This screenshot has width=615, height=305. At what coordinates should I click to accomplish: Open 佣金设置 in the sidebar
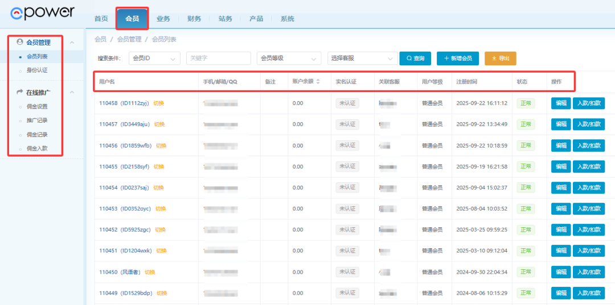[x=37, y=106]
